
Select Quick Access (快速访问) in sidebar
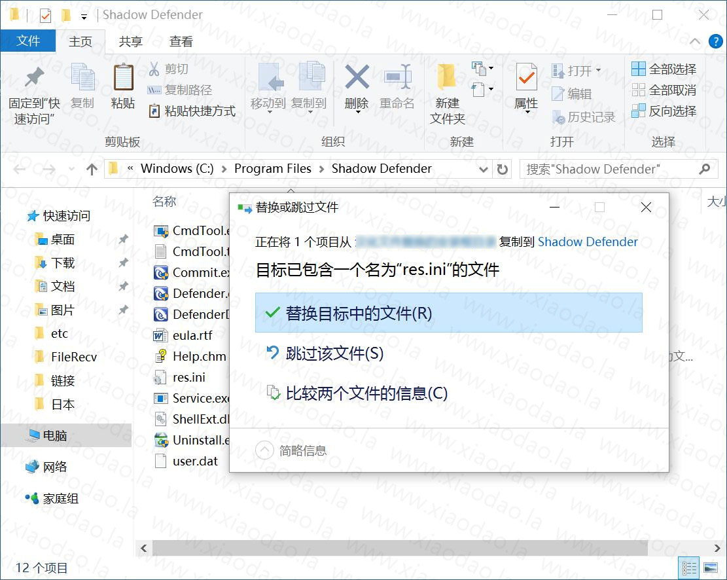point(58,216)
